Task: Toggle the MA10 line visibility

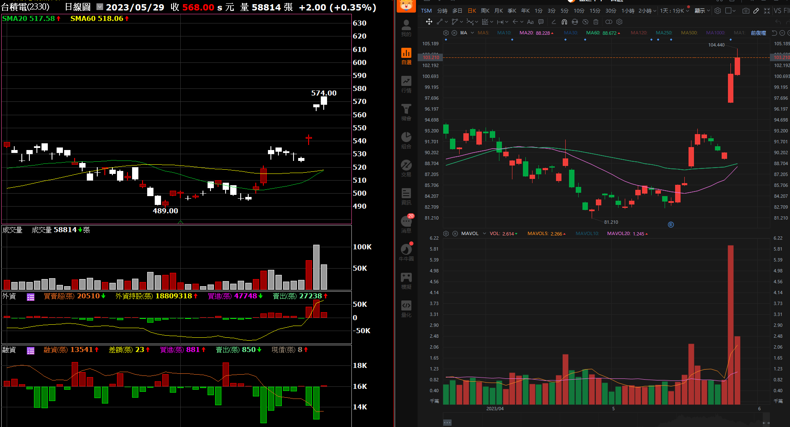Action: (x=504, y=33)
